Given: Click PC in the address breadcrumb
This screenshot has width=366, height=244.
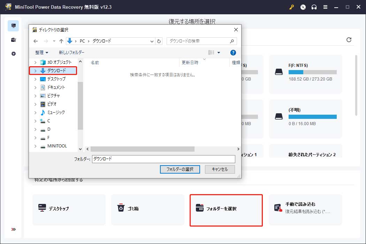Looking at the screenshot, I should 82,41.
